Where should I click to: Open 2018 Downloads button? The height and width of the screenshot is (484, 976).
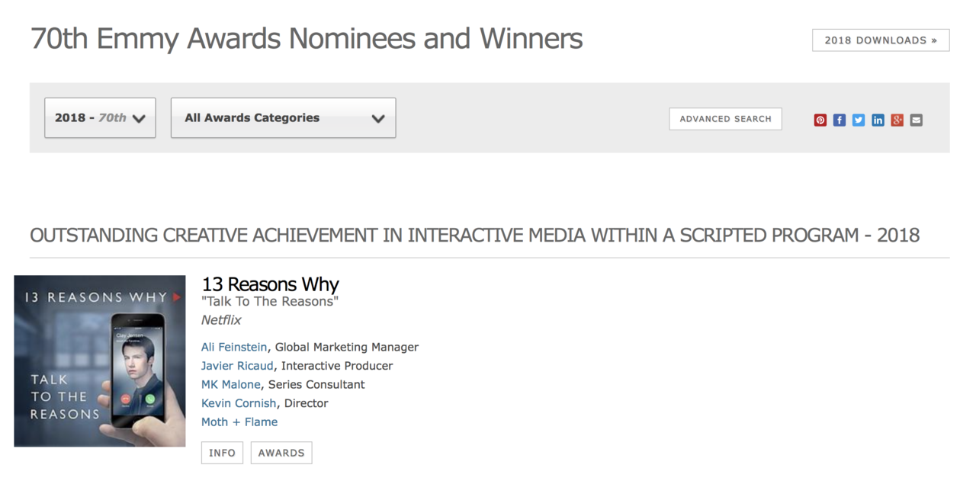point(881,40)
